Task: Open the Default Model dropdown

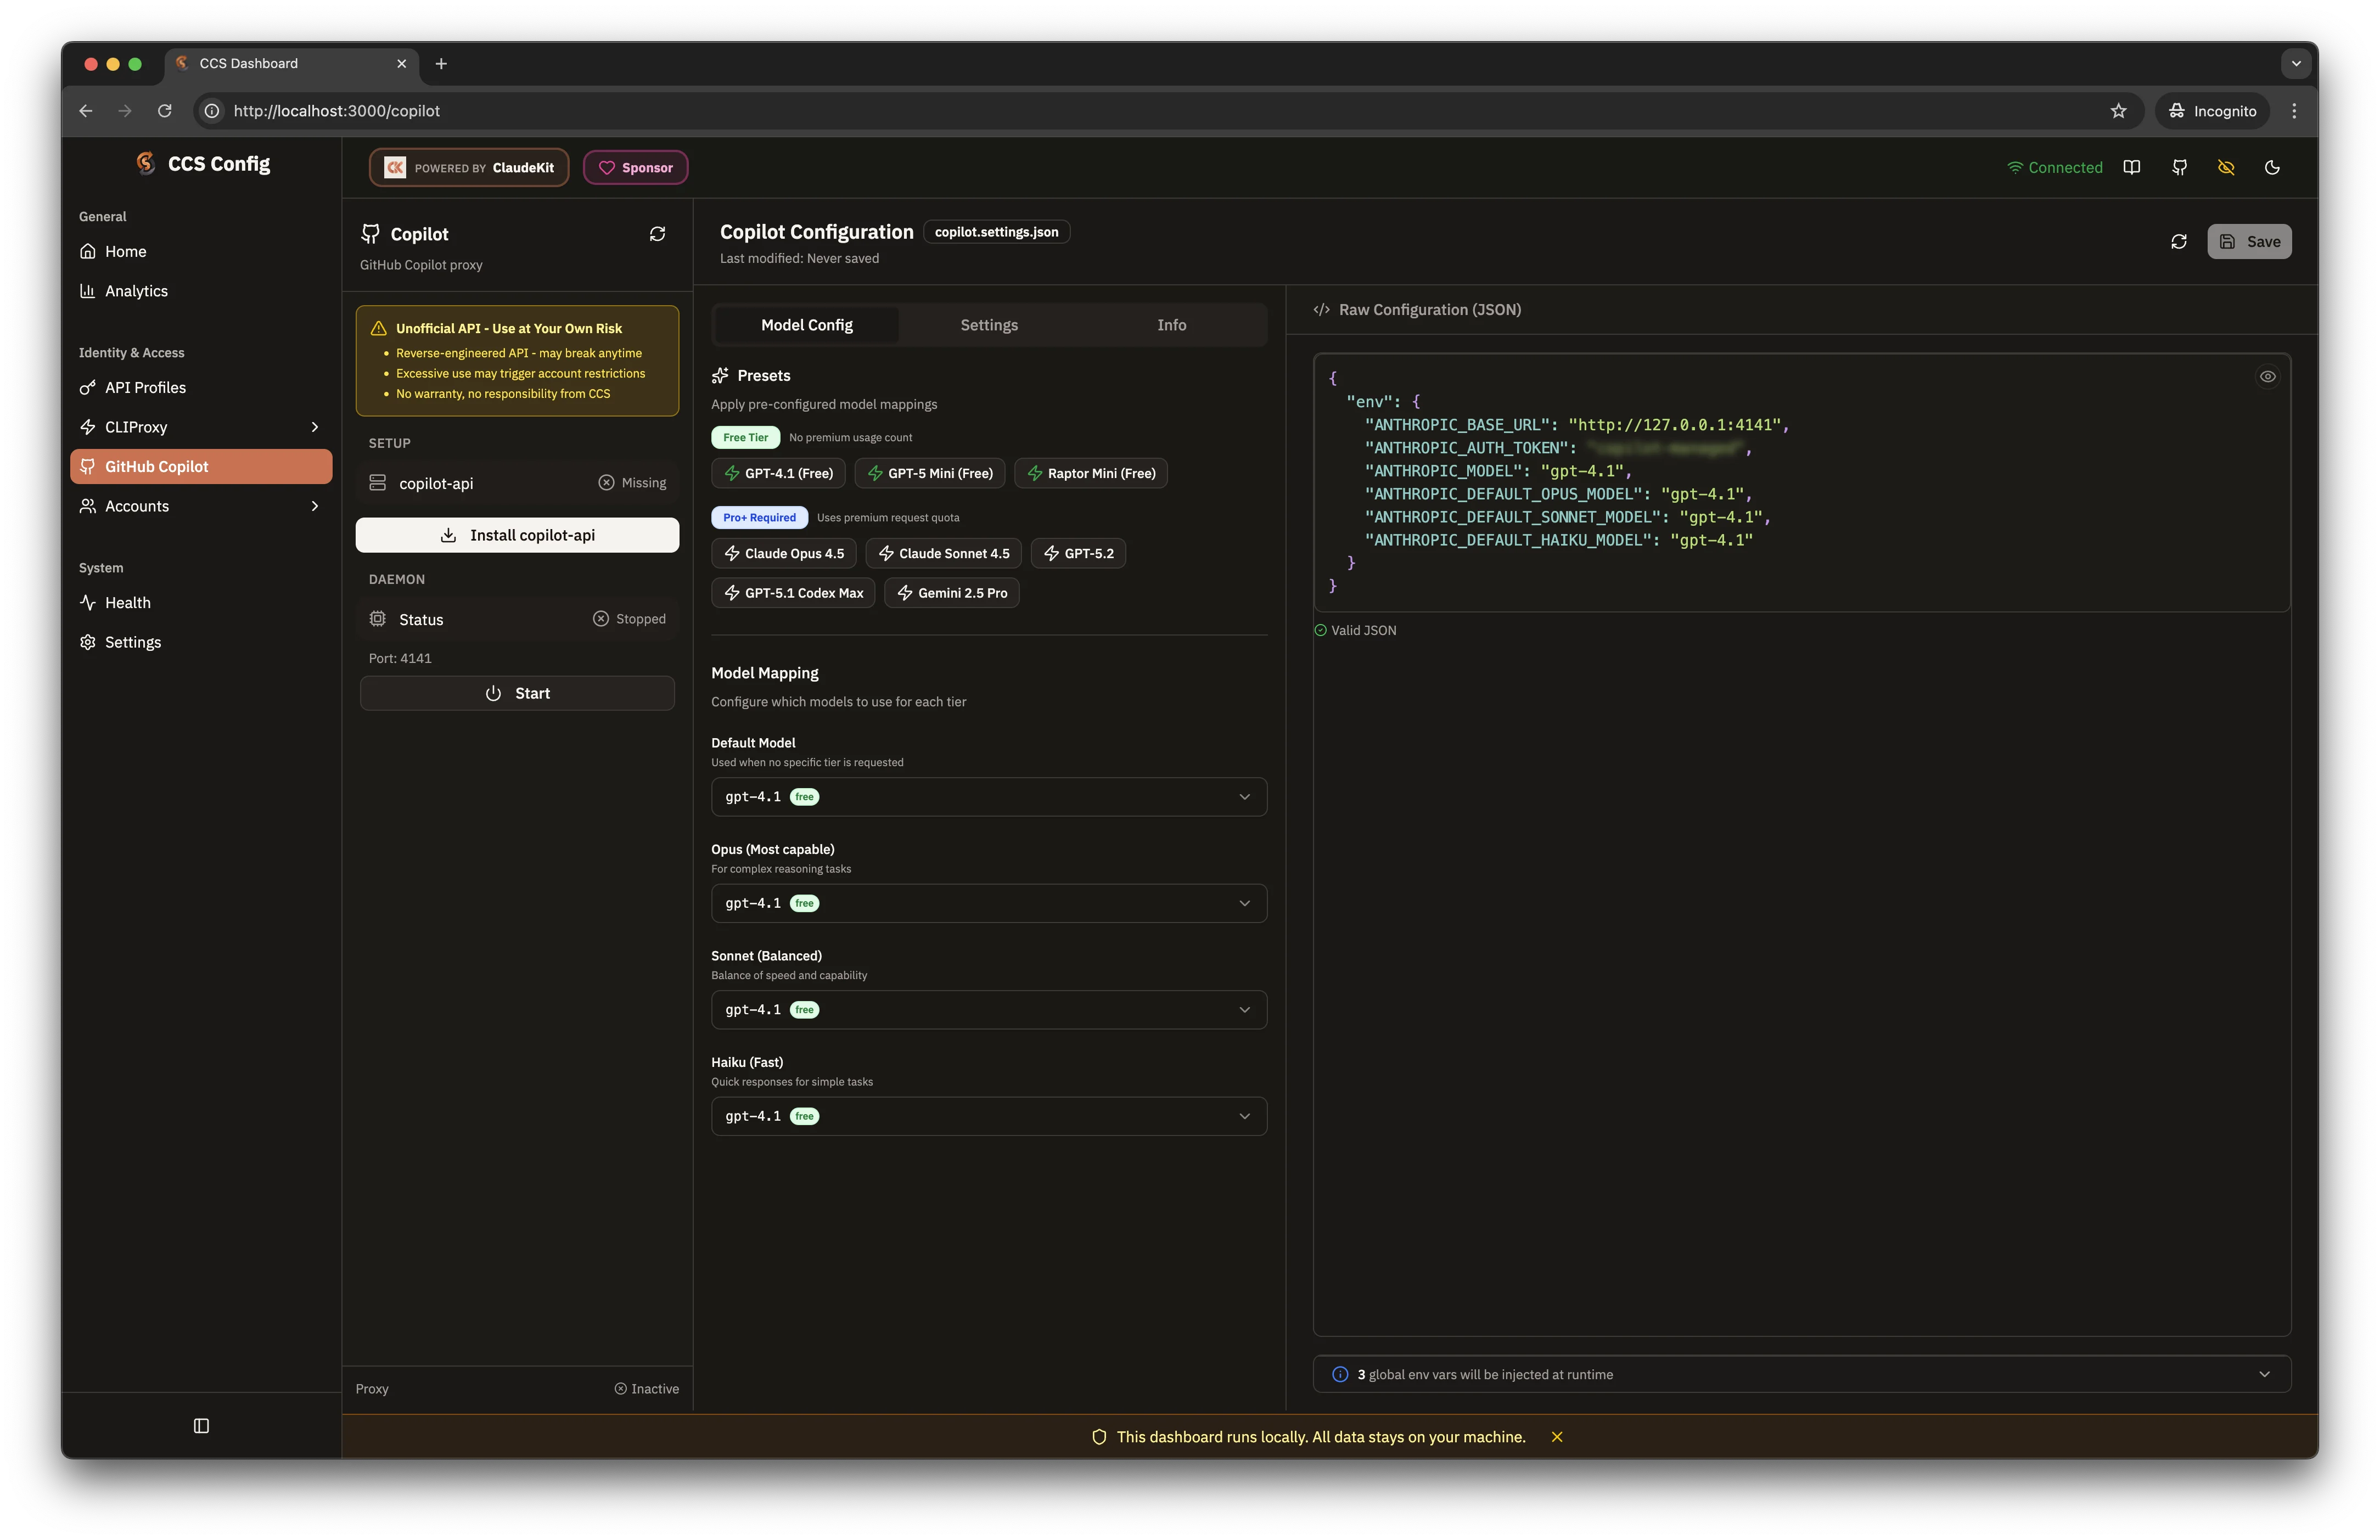Action: tap(988, 797)
